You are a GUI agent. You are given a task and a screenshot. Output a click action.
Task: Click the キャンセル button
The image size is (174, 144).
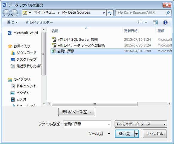tap(155, 134)
